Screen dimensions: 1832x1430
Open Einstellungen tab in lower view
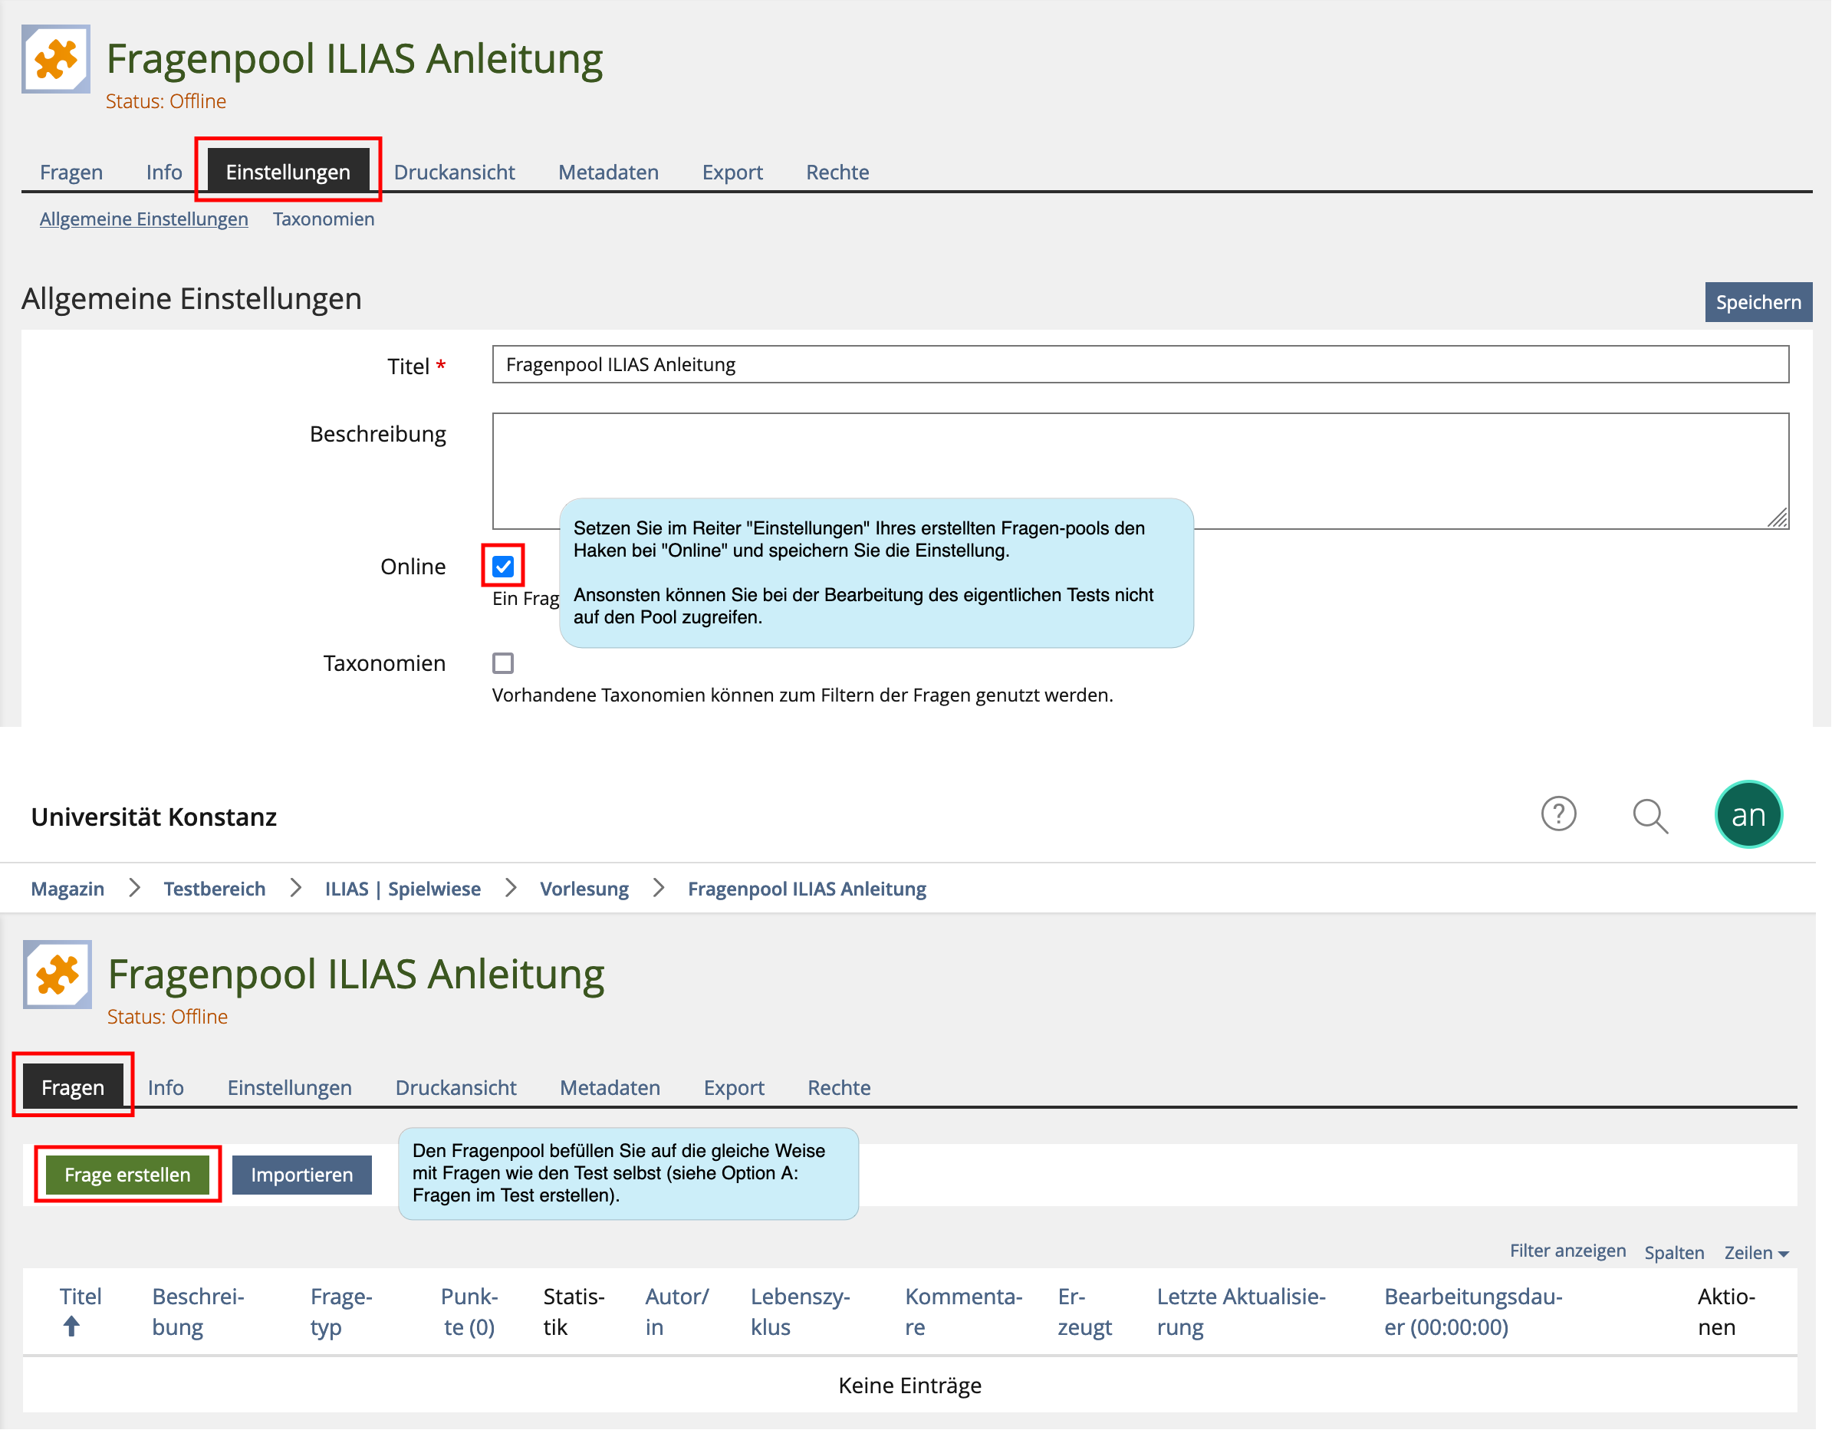[x=290, y=1088]
